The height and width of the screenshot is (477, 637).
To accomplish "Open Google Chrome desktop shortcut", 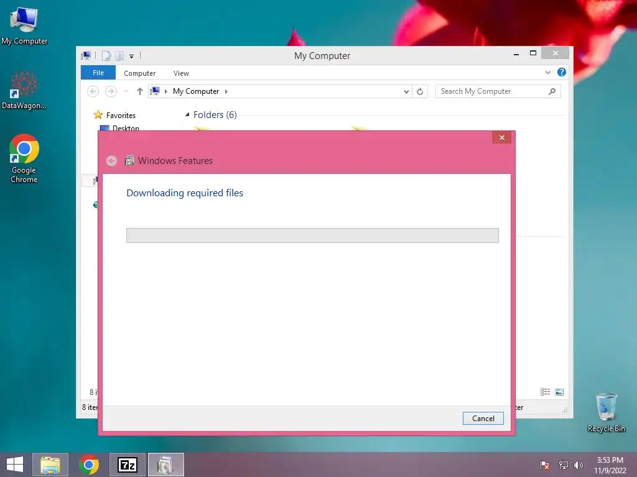I will pos(24,158).
